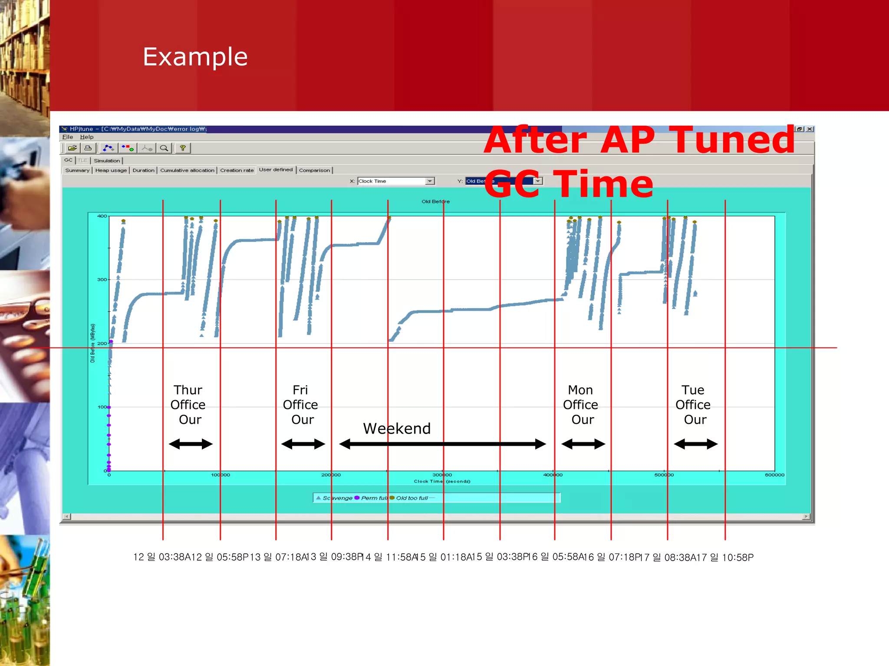
Task: Click the blue connected-points line graph icon
Action: (x=108, y=148)
